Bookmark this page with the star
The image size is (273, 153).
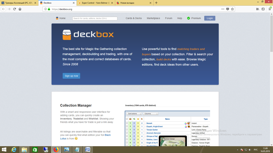coord(232,9)
